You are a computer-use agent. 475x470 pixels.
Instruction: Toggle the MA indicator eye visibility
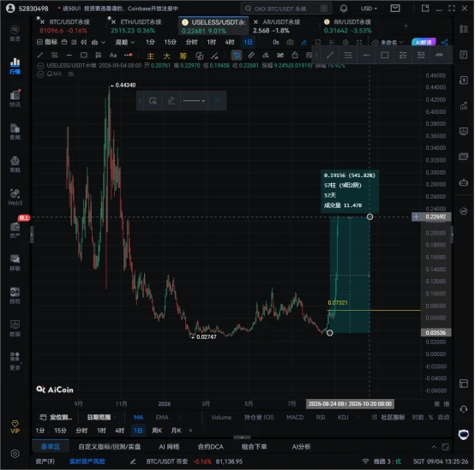(70, 74)
